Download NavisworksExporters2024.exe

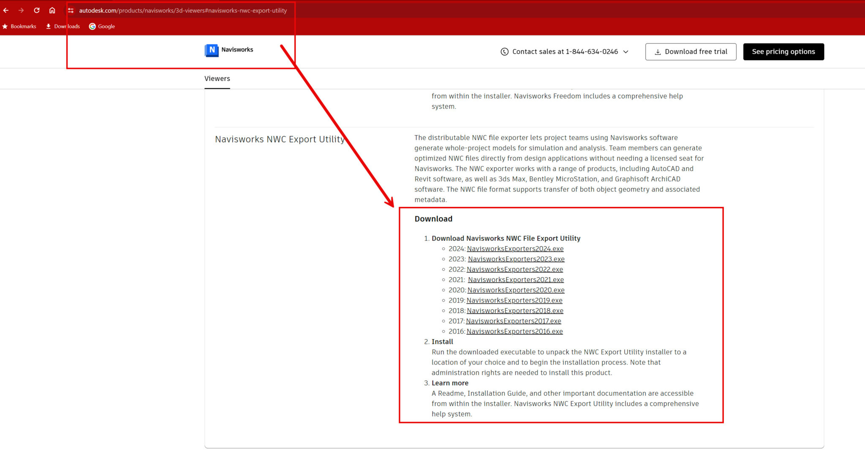515,249
